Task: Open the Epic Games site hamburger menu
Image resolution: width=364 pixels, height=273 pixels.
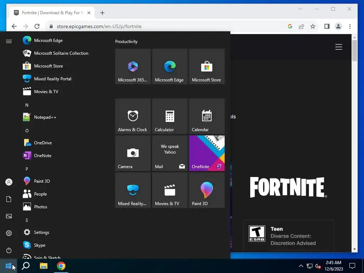Action: point(339,47)
